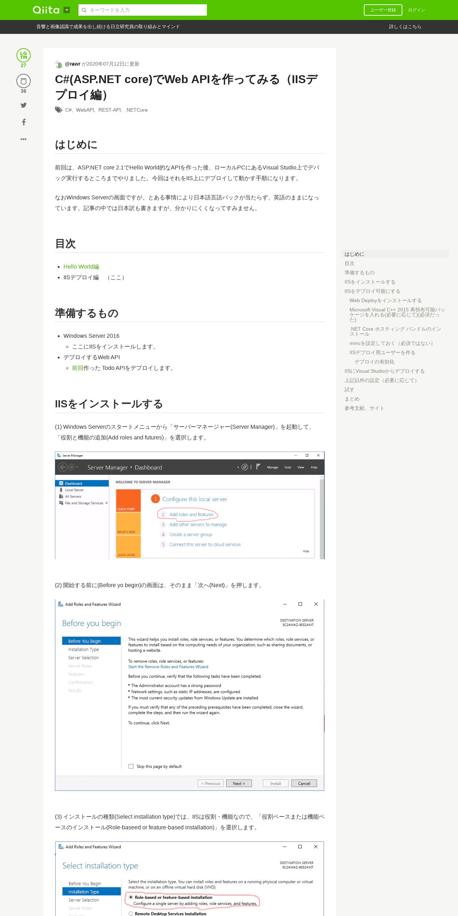Image resolution: width=458 pixels, height=916 pixels.
Task: Click the Qiita logo
Action: point(46,10)
